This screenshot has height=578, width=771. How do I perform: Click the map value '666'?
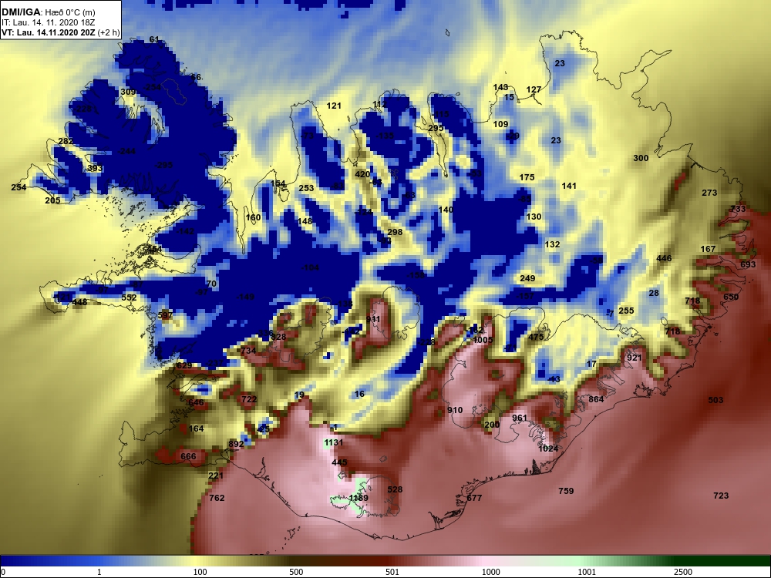(188, 456)
